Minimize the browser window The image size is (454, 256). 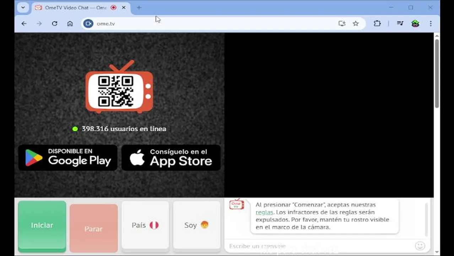pyautogui.click(x=391, y=7)
